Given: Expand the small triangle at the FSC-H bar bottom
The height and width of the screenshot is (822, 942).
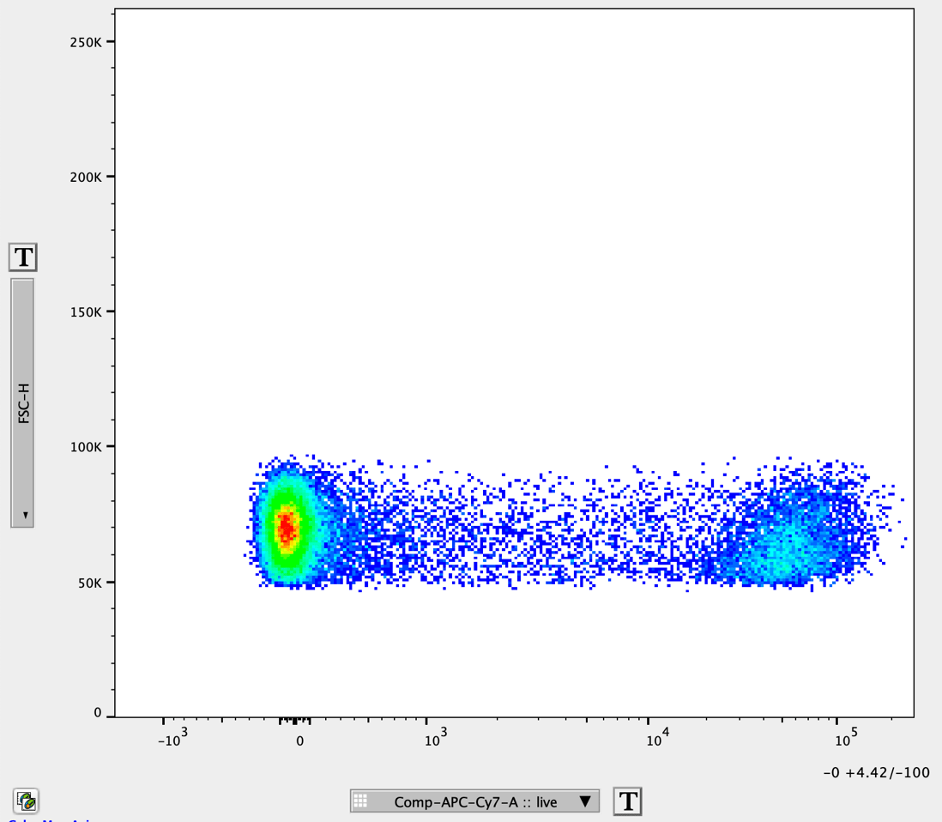Looking at the screenshot, I should (24, 515).
